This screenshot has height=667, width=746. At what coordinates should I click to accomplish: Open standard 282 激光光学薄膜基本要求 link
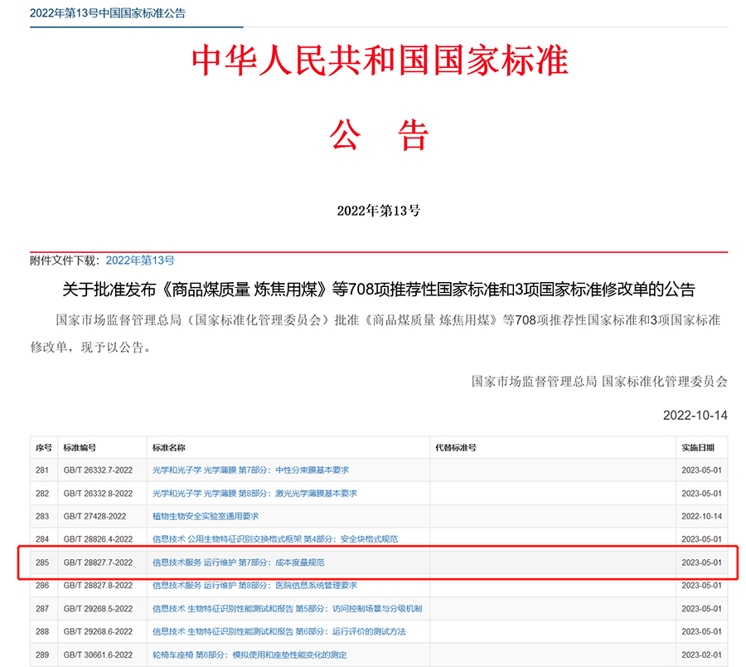tap(254, 493)
